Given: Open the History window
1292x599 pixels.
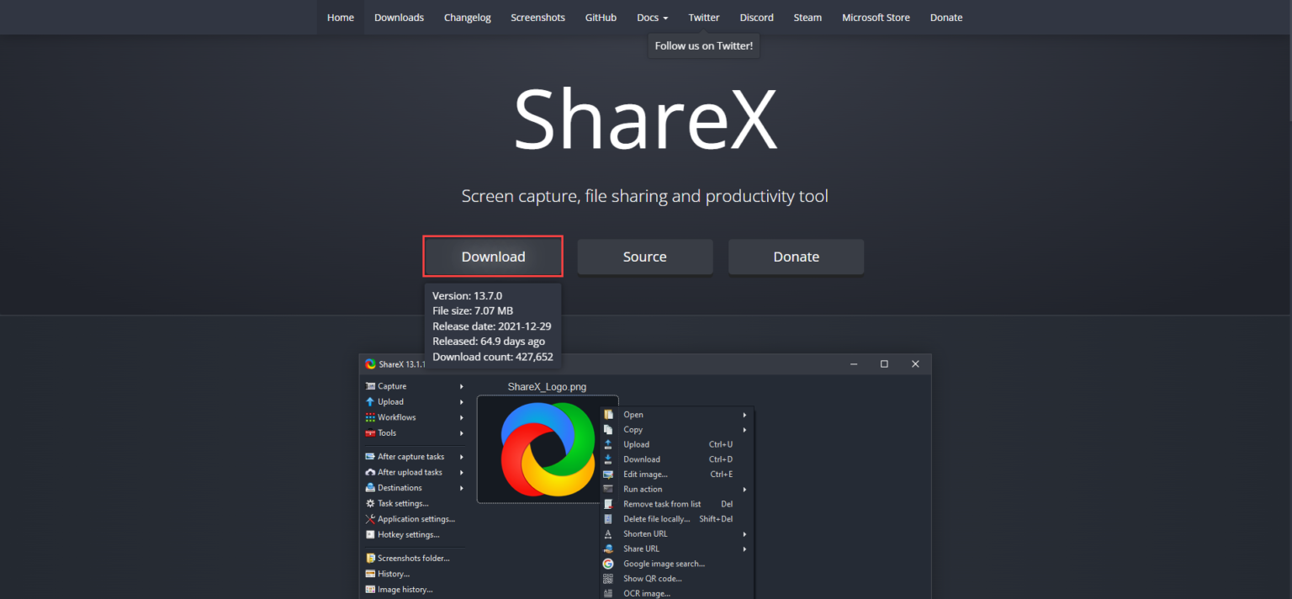Looking at the screenshot, I should click(x=392, y=573).
